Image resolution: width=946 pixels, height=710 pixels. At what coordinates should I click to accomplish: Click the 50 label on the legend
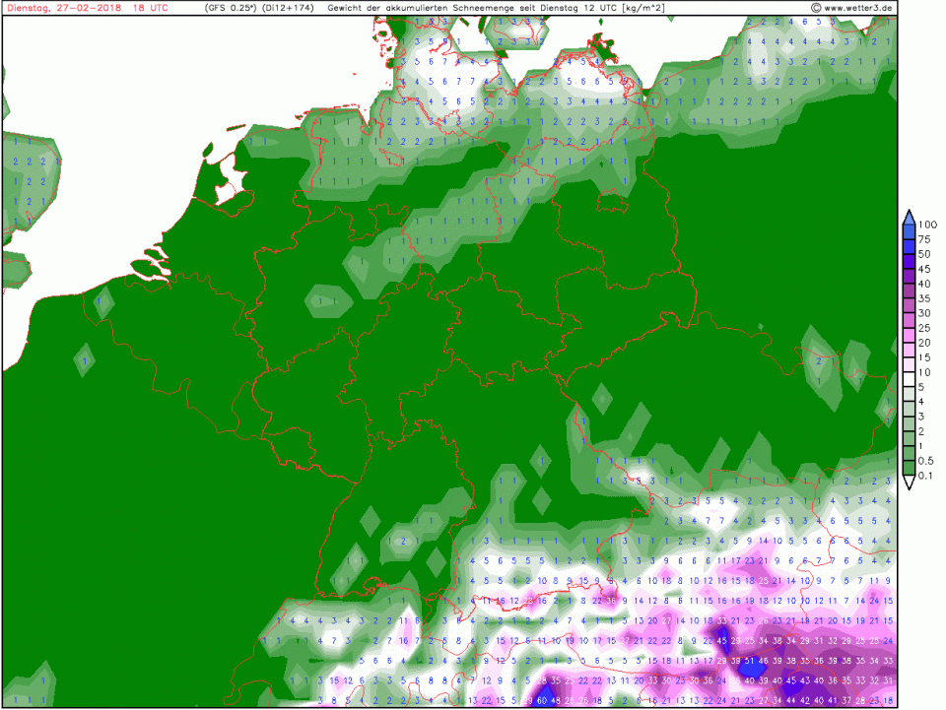point(925,254)
